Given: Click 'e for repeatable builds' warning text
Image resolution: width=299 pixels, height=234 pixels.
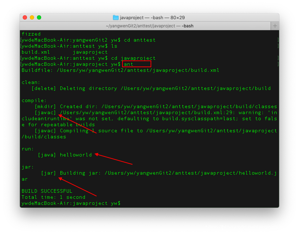Looking at the screenshot, I should [x=58, y=125].
